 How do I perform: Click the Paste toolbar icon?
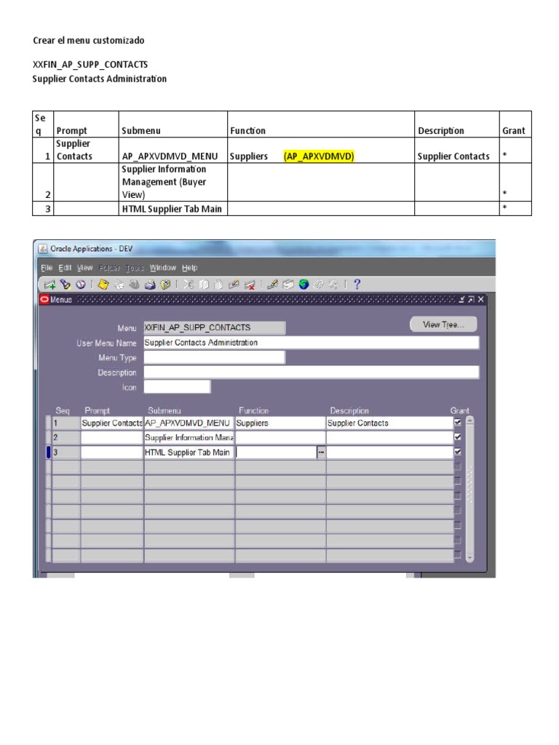tap(218, 284)
